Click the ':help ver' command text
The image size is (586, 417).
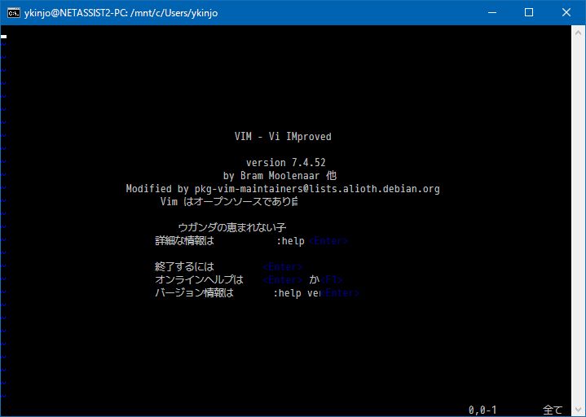(297, 293)
